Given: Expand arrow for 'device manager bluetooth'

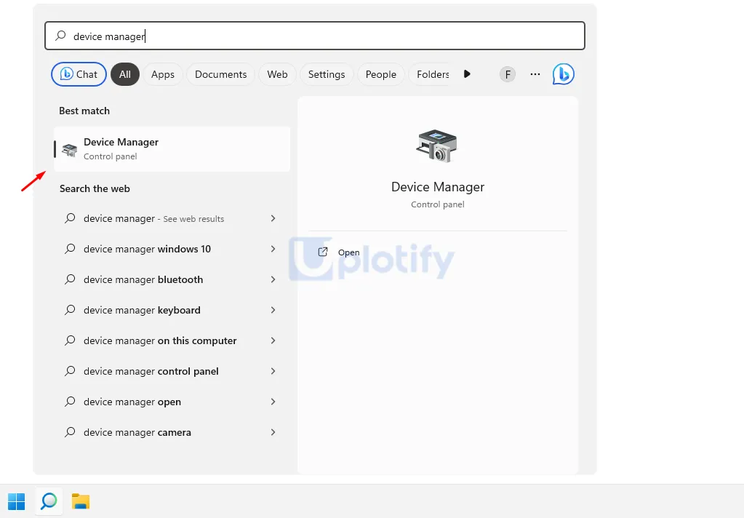Looking at the screenshot, I should (x=273, y=279).
